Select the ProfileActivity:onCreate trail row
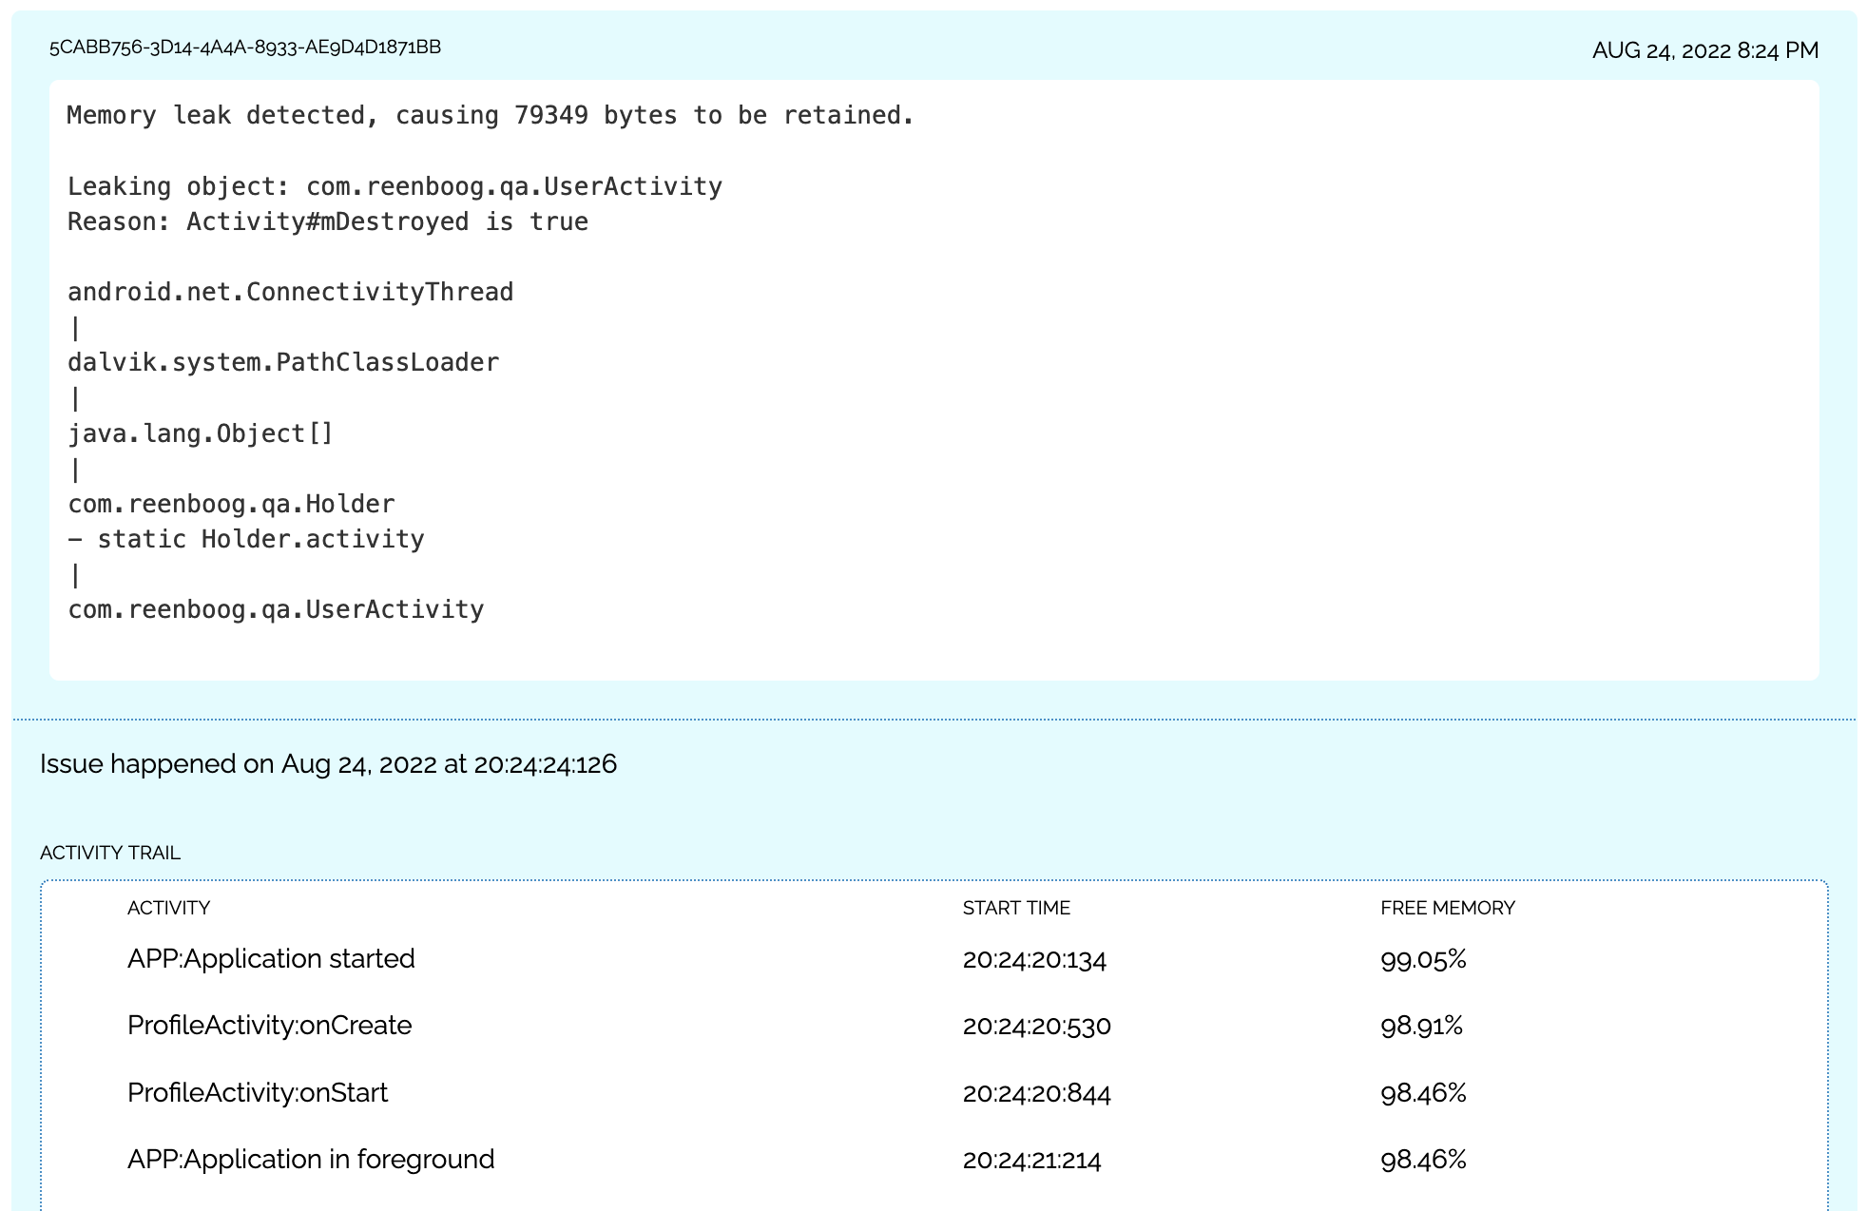This screenshot has width=1867, height=1211. click(269, 1026)
